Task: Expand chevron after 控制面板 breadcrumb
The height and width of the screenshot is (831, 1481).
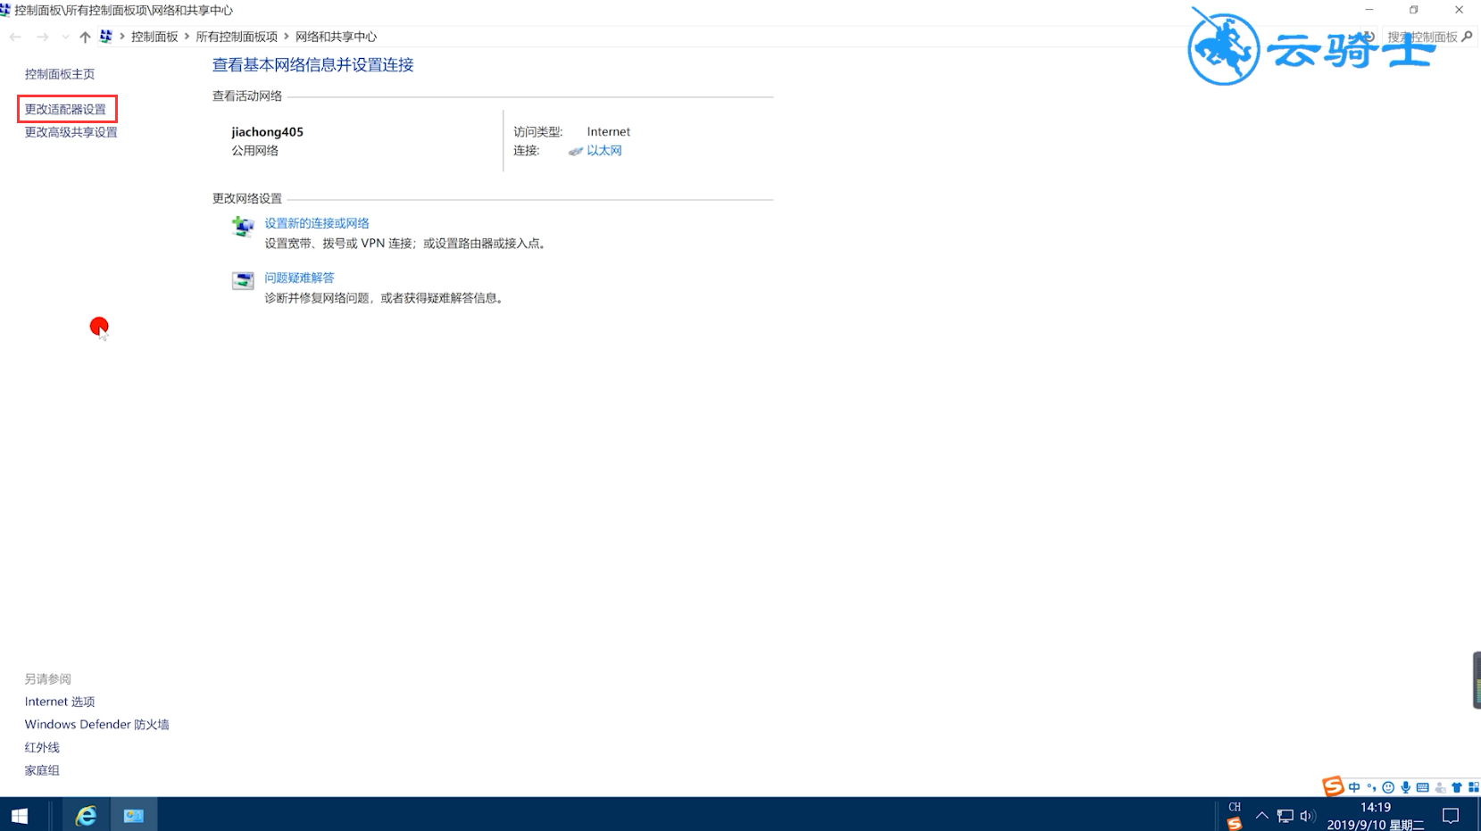Action: pyautogui.click(x=187, y=37)
